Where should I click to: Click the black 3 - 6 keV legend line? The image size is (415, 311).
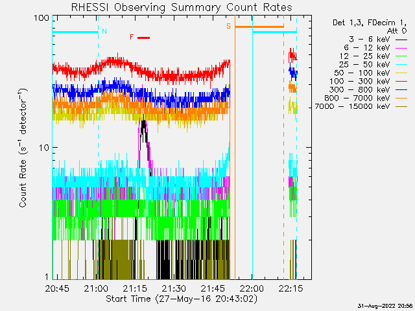401,40
